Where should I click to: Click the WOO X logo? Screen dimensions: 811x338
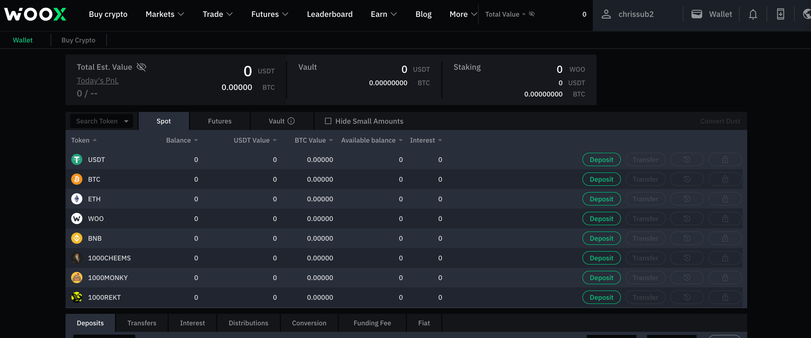(35, 14)
